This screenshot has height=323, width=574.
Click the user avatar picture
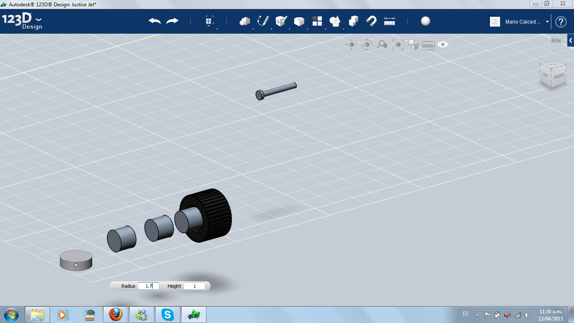point(495,21)
